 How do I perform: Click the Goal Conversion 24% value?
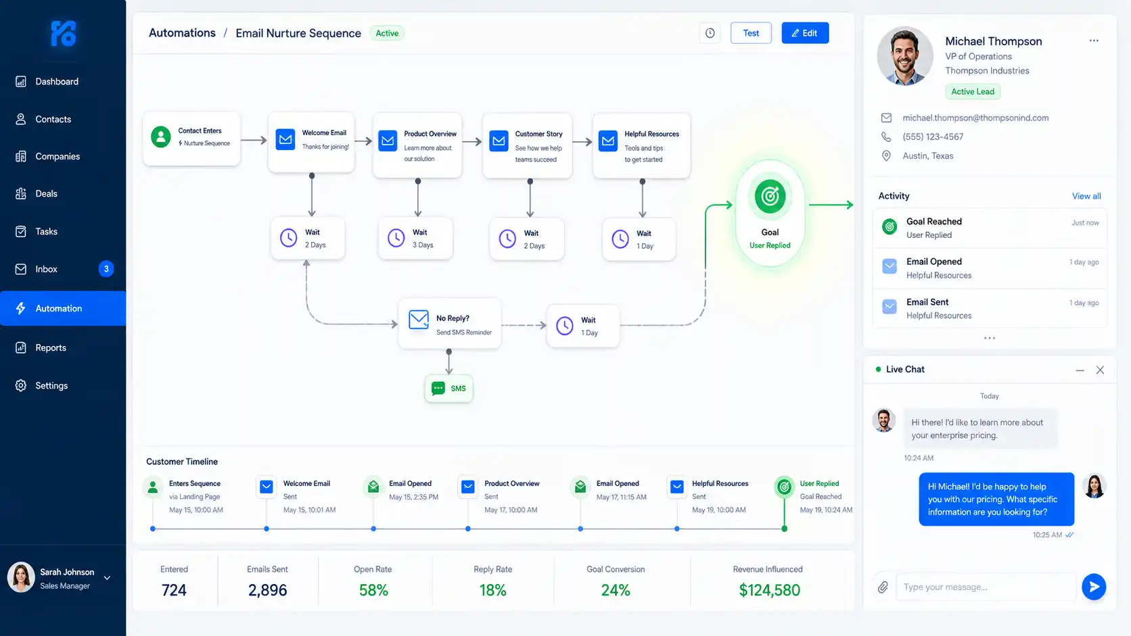[x=616, y=590]
